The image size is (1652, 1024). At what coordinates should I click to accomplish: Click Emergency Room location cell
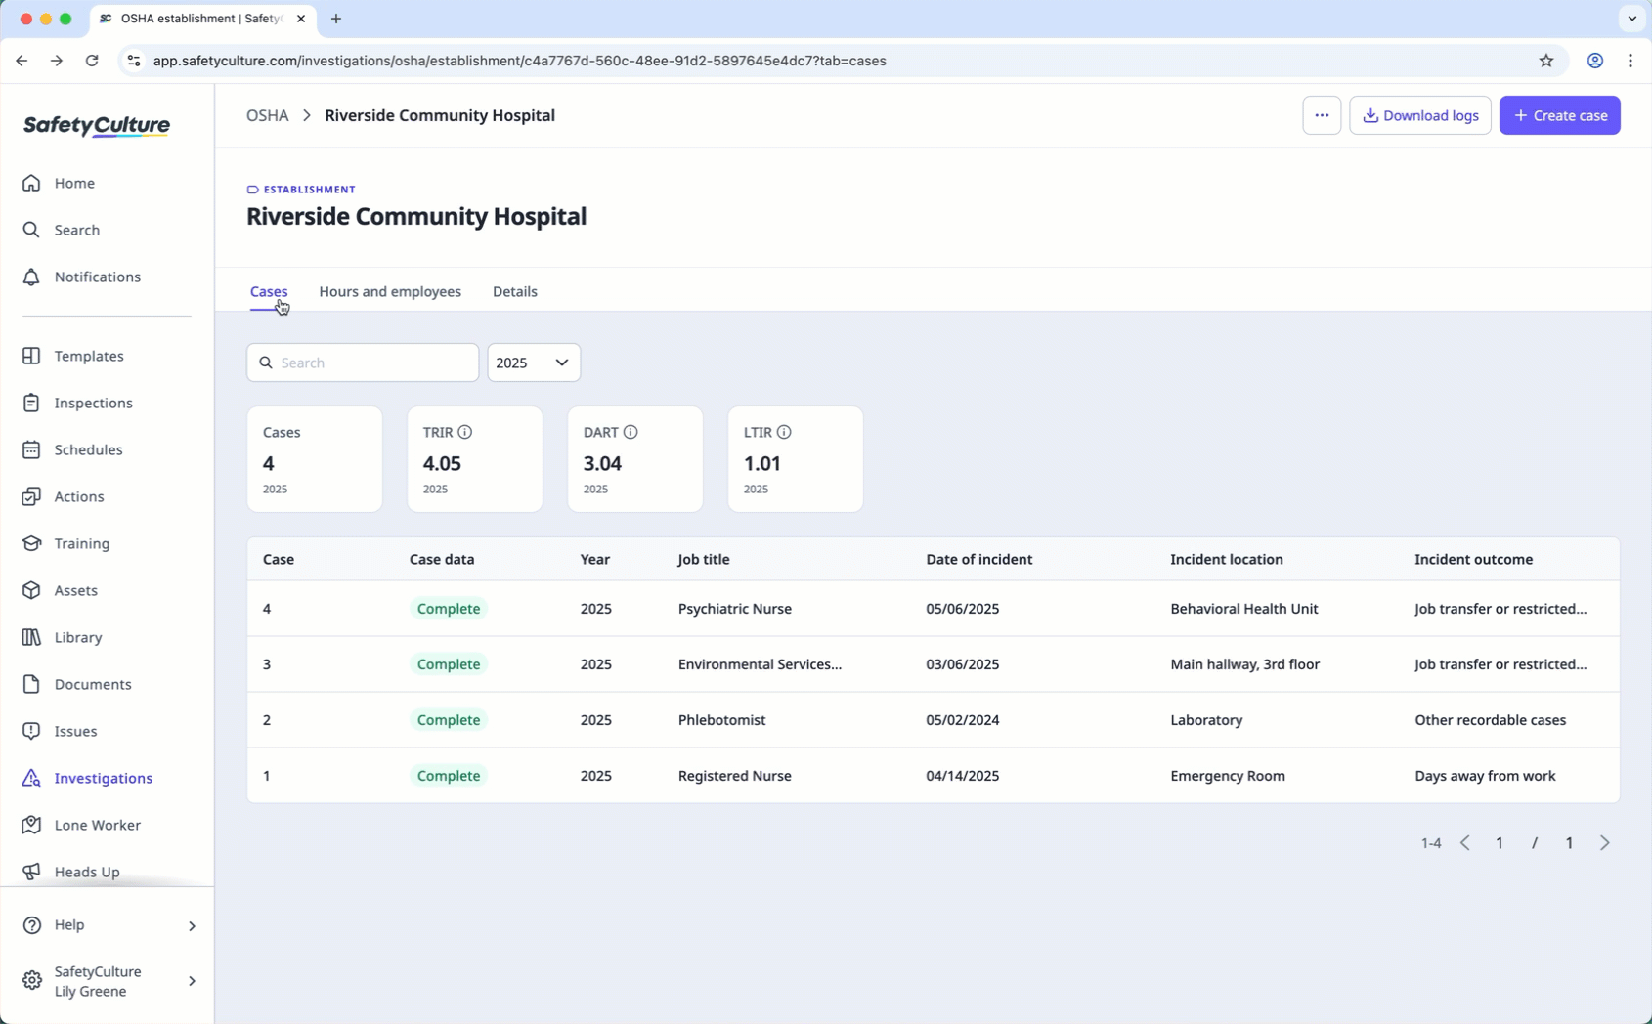coord(1228,776)
